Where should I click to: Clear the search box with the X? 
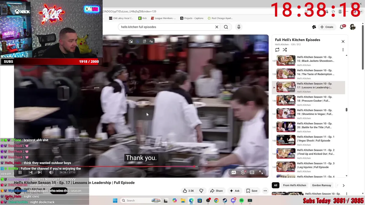[x=217, y=27]
